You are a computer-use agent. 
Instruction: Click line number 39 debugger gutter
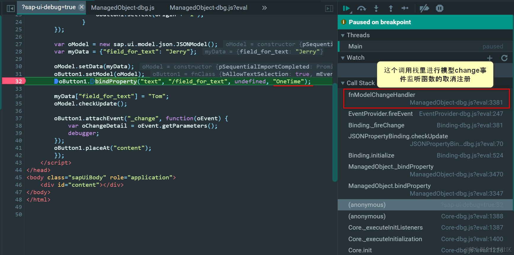(x=19, y=133)
